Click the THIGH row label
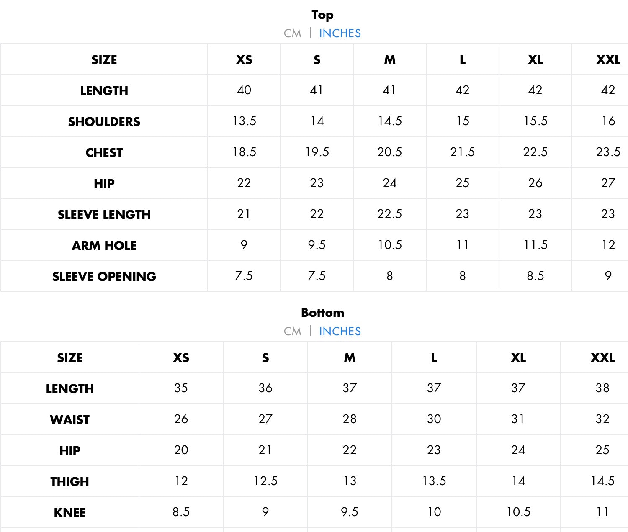 pos(70,482)
